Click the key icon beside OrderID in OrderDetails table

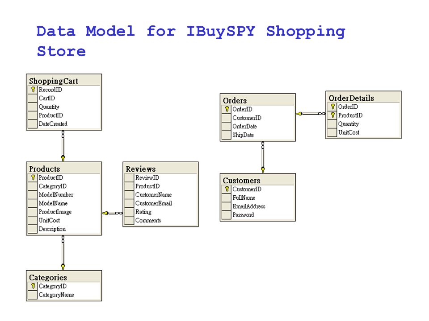tap(332, 107)
